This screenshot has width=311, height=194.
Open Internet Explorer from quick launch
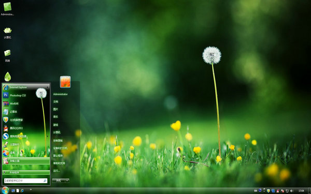22,190
